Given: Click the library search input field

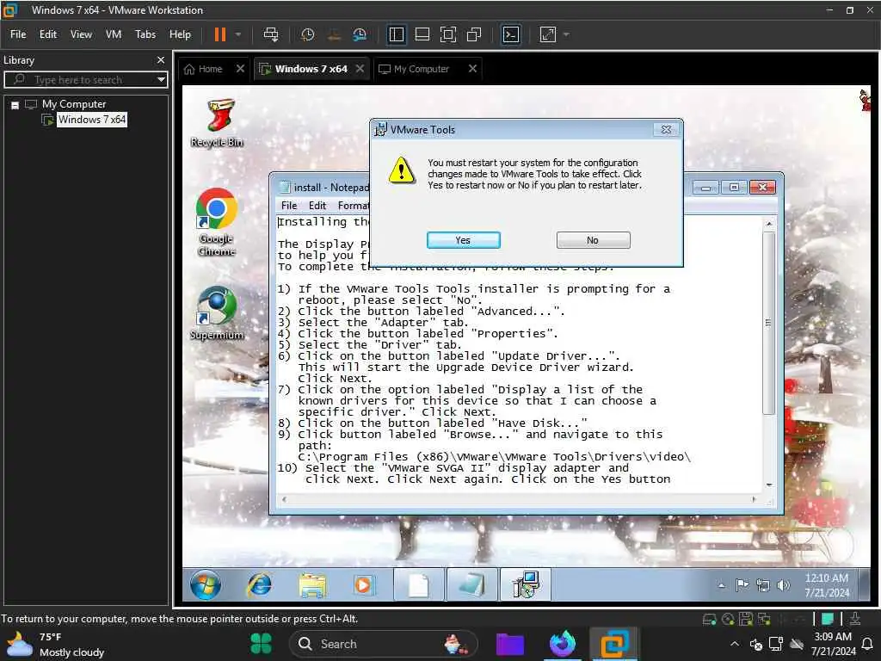Looking at the screenshot, I should [84, 80].
